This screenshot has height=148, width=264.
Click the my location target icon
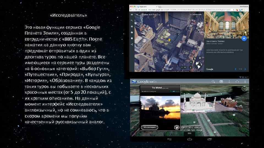[x=200, y=58]
